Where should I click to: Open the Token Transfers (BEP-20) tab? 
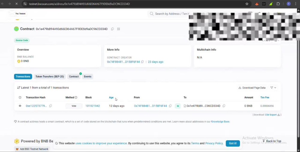click(49, 77)
